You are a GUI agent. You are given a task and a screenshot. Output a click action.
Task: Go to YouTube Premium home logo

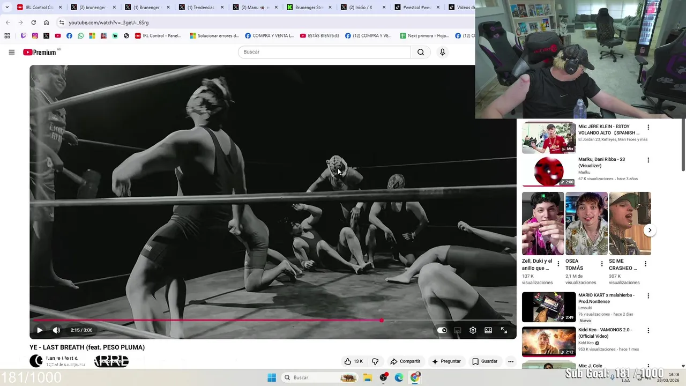click(x=40, y=52)
